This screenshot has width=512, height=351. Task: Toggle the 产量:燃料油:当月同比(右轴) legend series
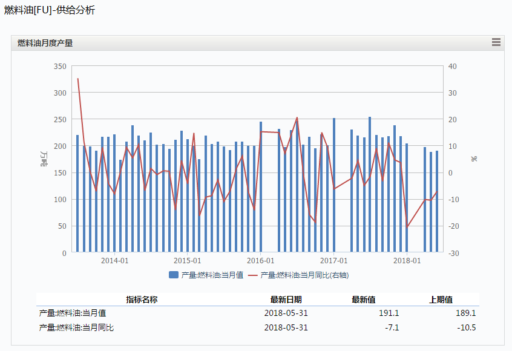304,275
